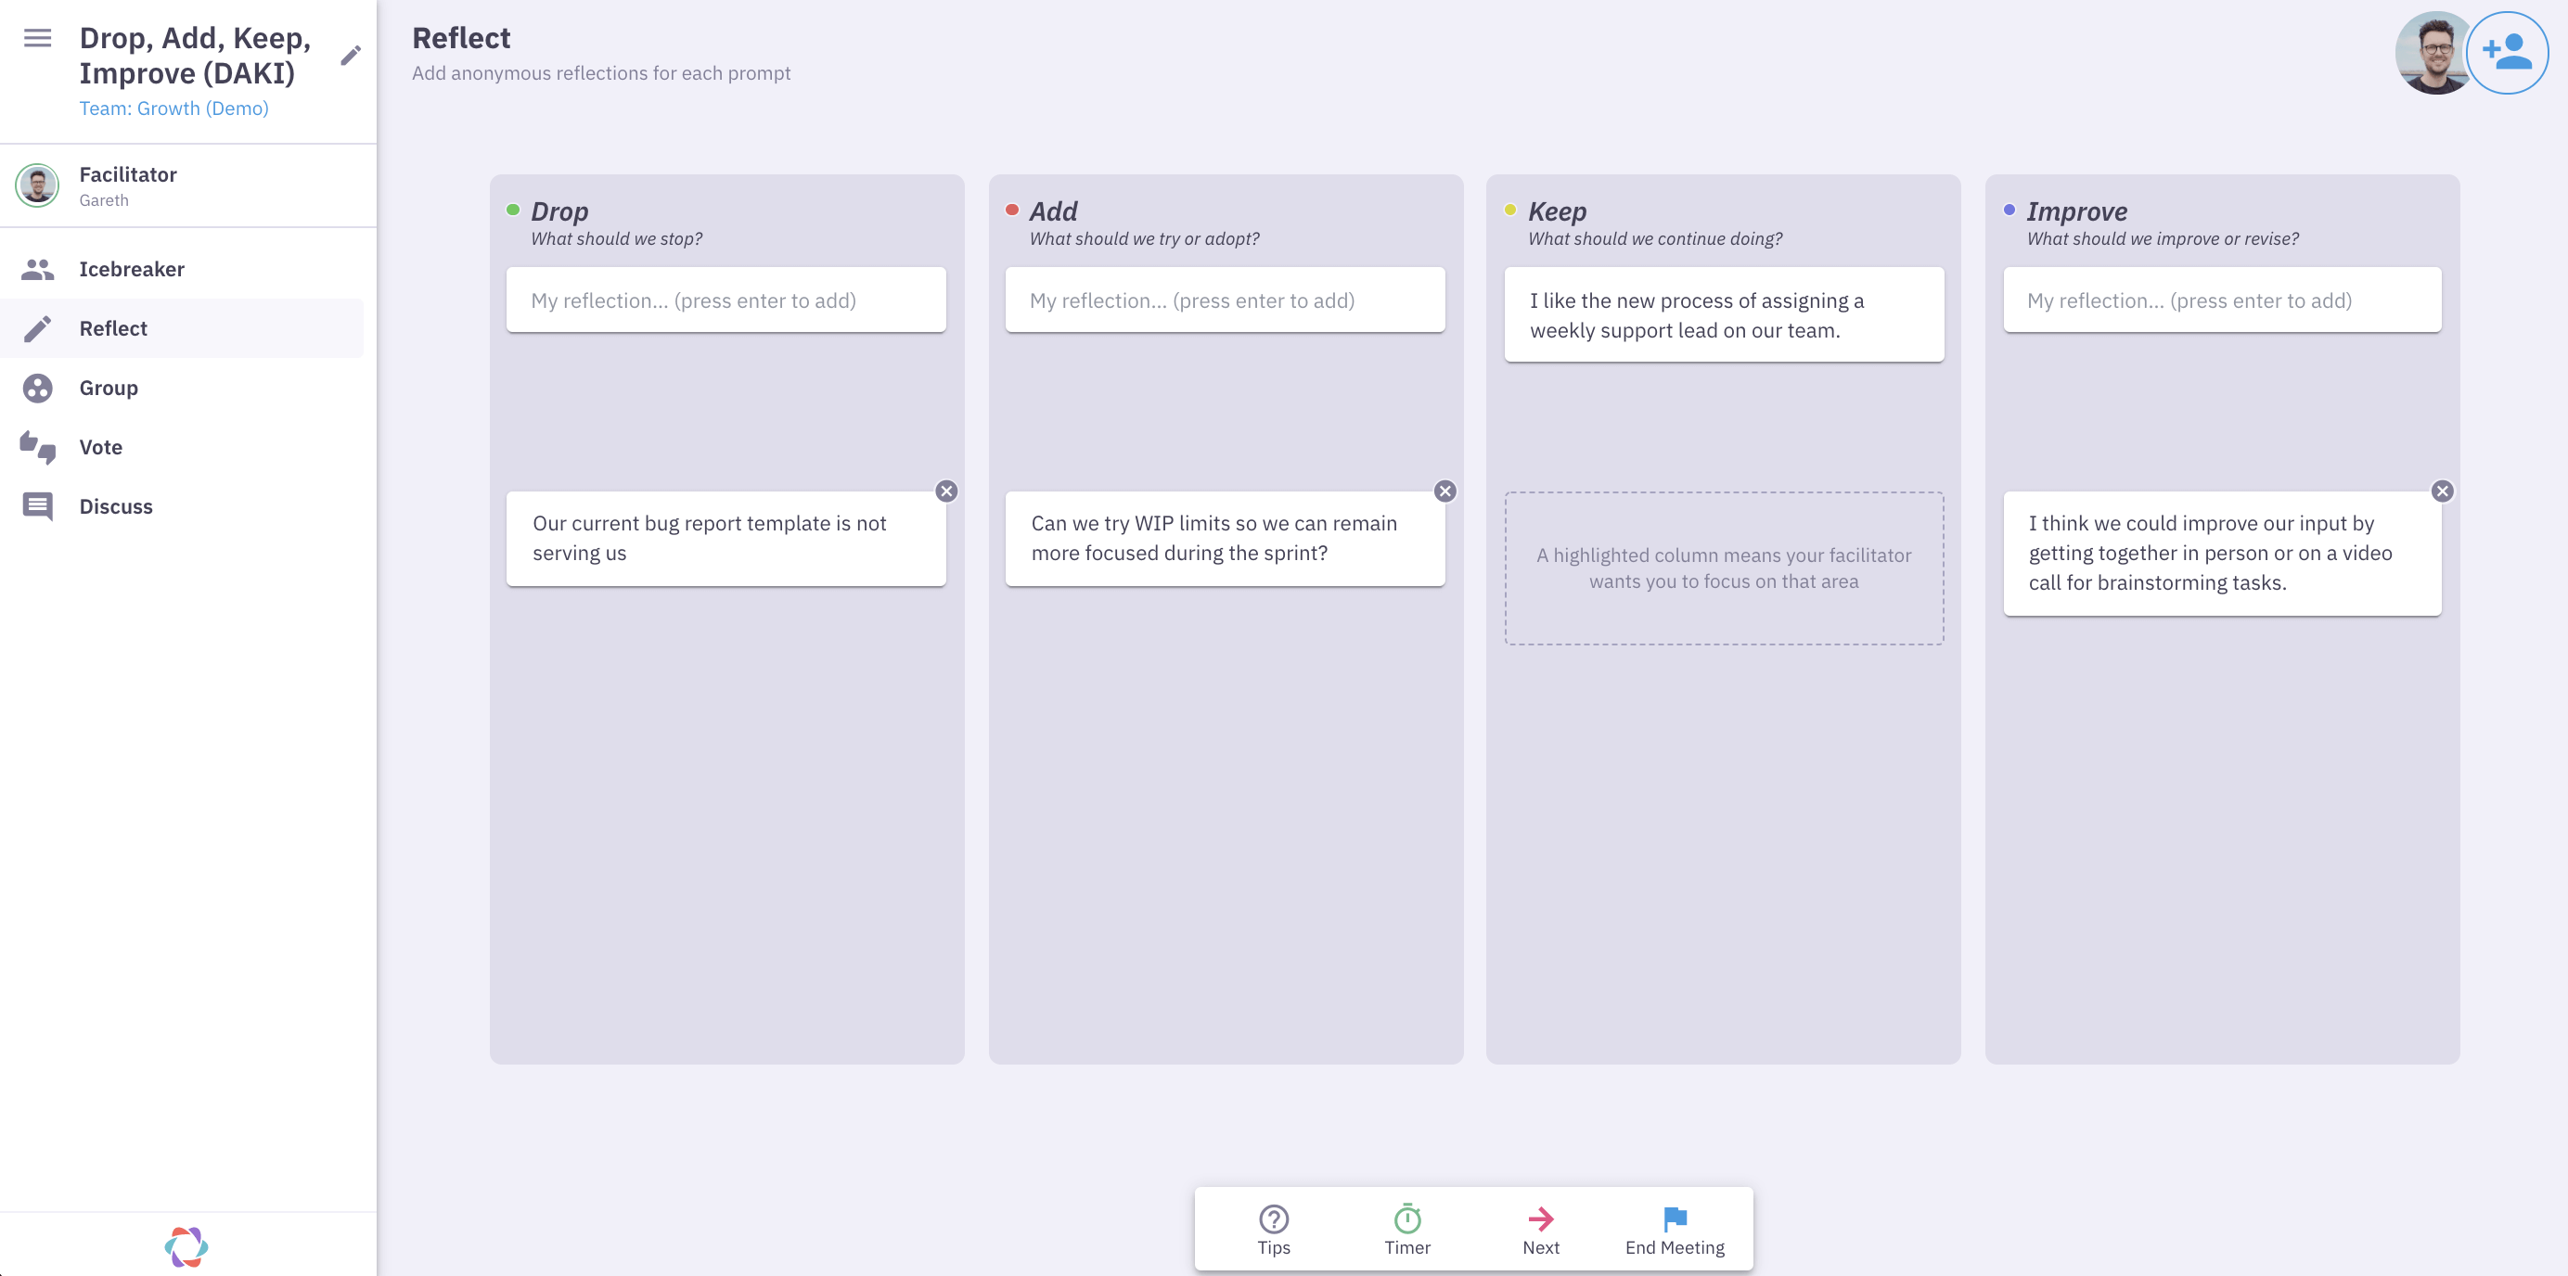The width and height of the screenshot is (2568, 1276).
Task: Focus the Improve reflection input field
Action: coord(2221,300)
